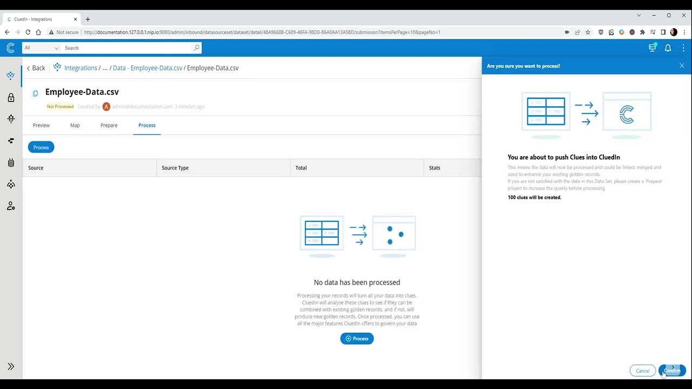This screenshot has width=692, height=389.
Task: Open the tab search dropdown arrow
Action: pos(639,15)
